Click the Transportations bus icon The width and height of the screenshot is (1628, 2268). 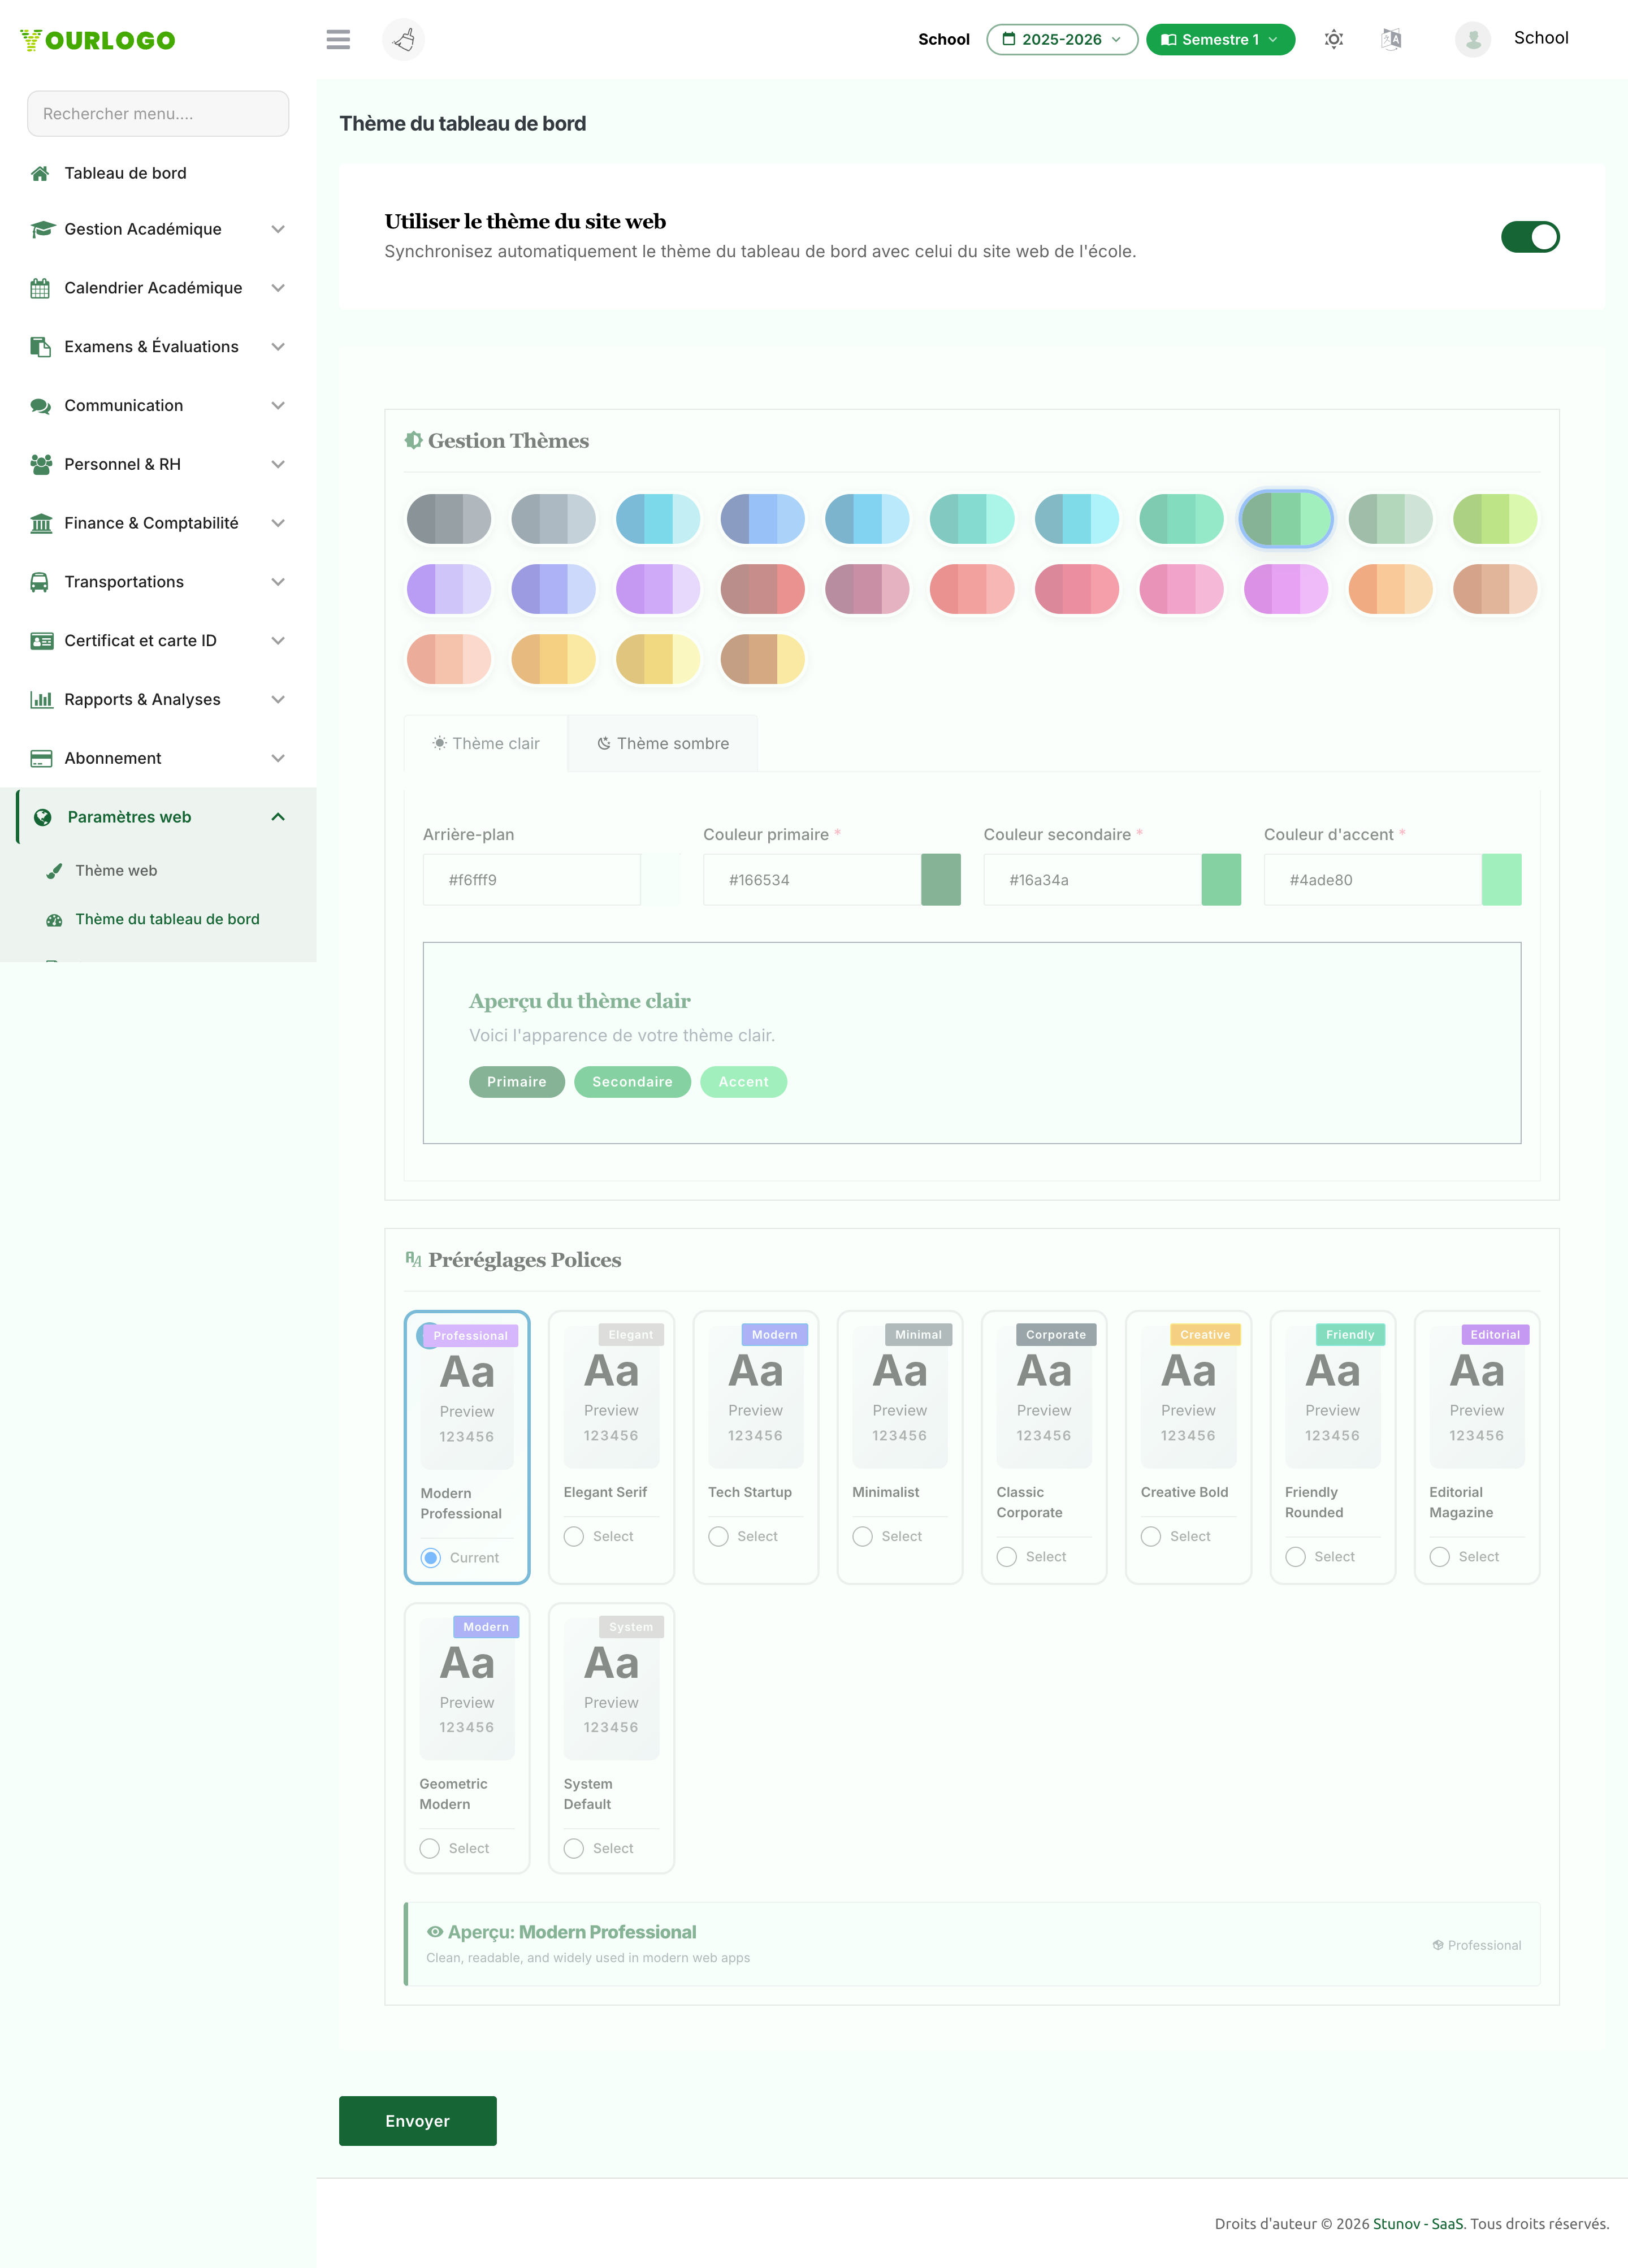(40, 582)
